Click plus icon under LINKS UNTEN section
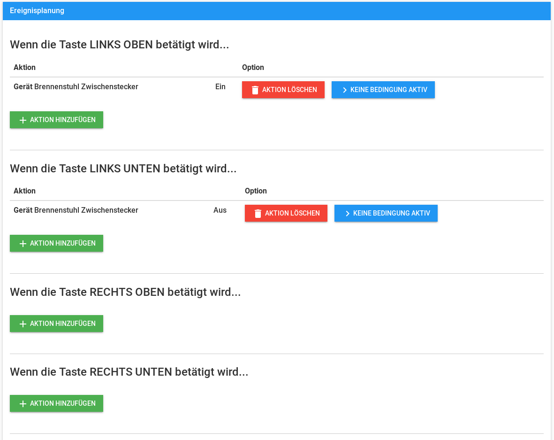Image resolution: width=554 pixels, height=440 pixels. click(x=23, y=244)
